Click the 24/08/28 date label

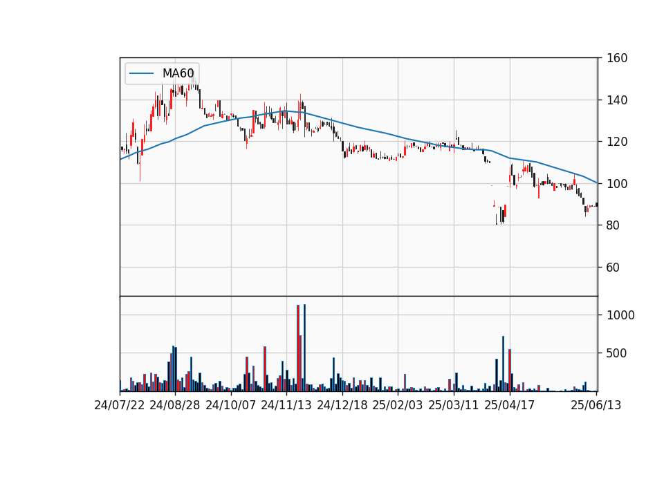point(175,405)
